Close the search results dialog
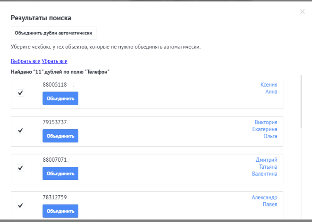Image resolution: width=312 pixels, height=222 pixels. (x=302, y=11)
